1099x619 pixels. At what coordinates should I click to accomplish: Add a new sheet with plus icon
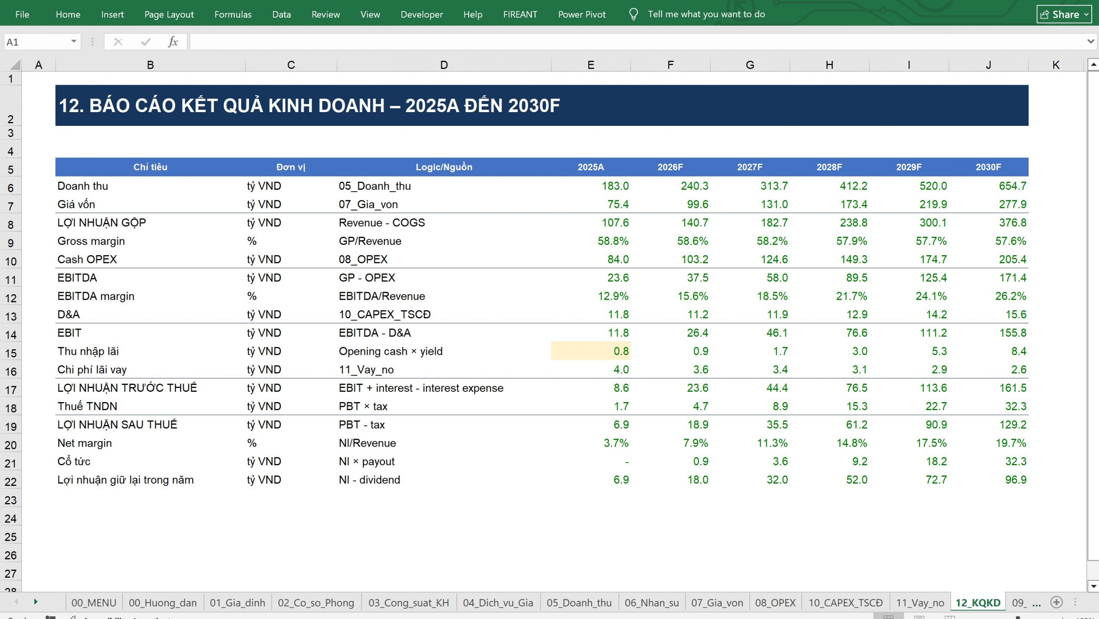point(1056,602)
